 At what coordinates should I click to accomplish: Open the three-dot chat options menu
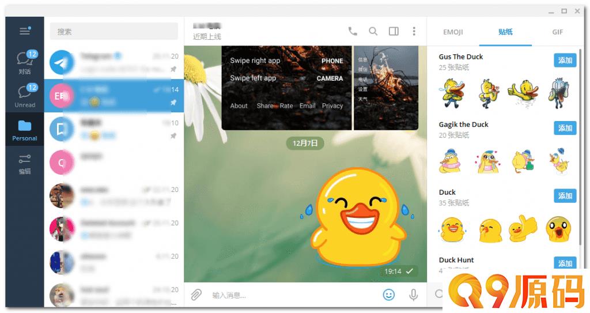[x=414, y=31]
